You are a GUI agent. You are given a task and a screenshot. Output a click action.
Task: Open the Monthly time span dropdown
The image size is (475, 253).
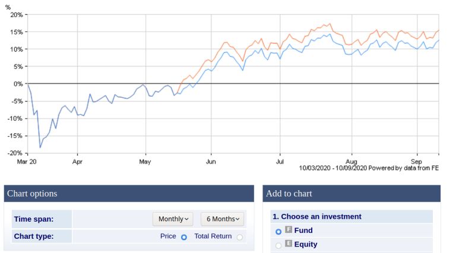(x=173, y=219)
